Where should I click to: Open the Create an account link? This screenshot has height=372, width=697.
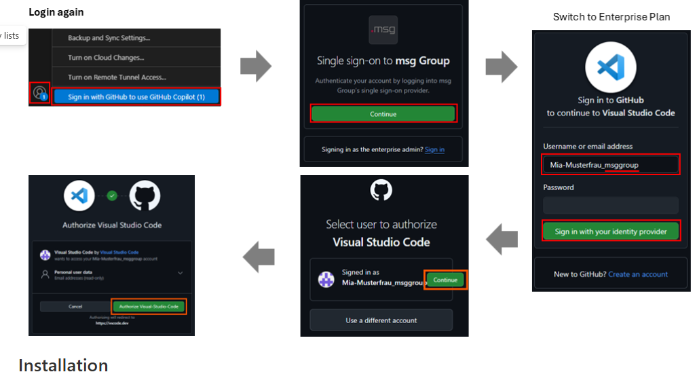638,274
